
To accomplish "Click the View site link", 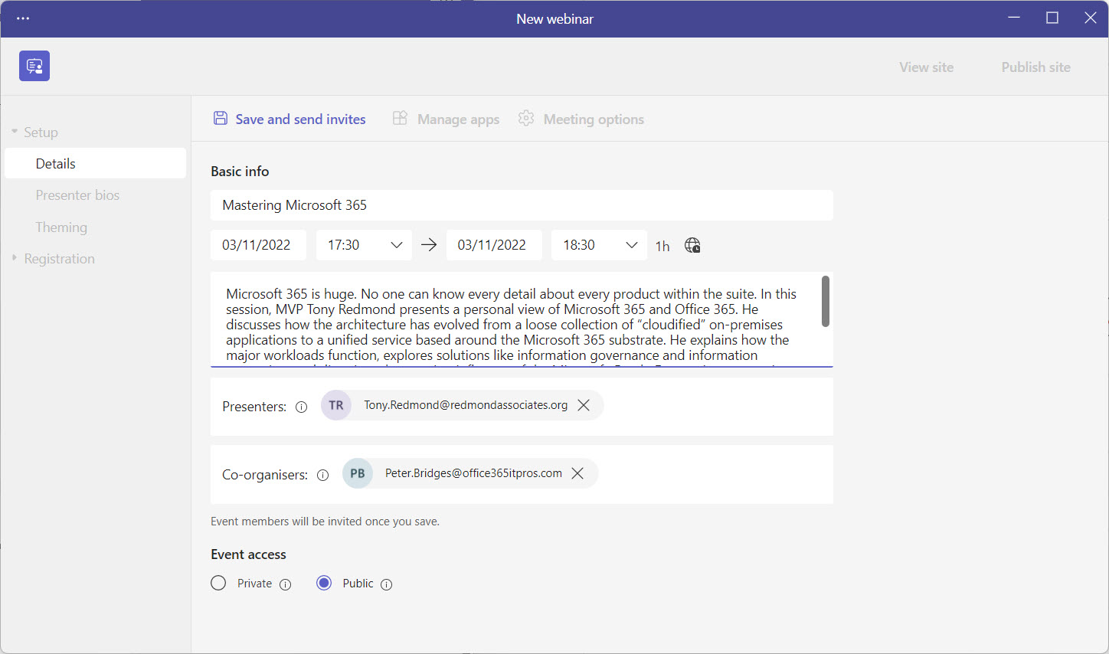I will click(x=926, y=67).
